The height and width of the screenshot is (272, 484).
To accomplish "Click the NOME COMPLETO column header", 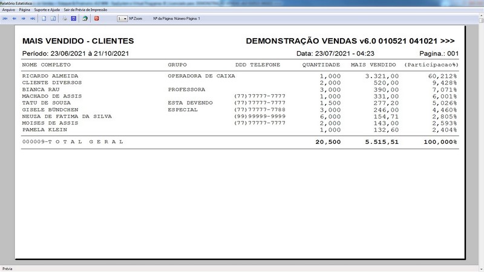I will pos(47,65).
